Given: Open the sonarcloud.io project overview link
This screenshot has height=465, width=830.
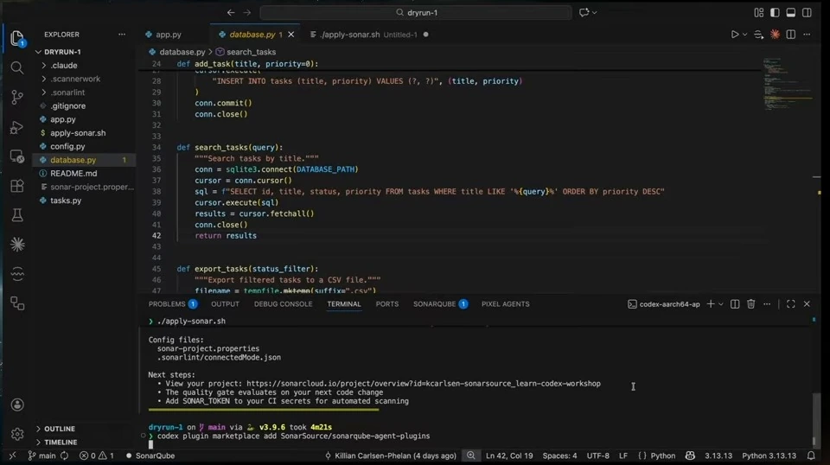Looking at the screenshot, I should (424, 384).
